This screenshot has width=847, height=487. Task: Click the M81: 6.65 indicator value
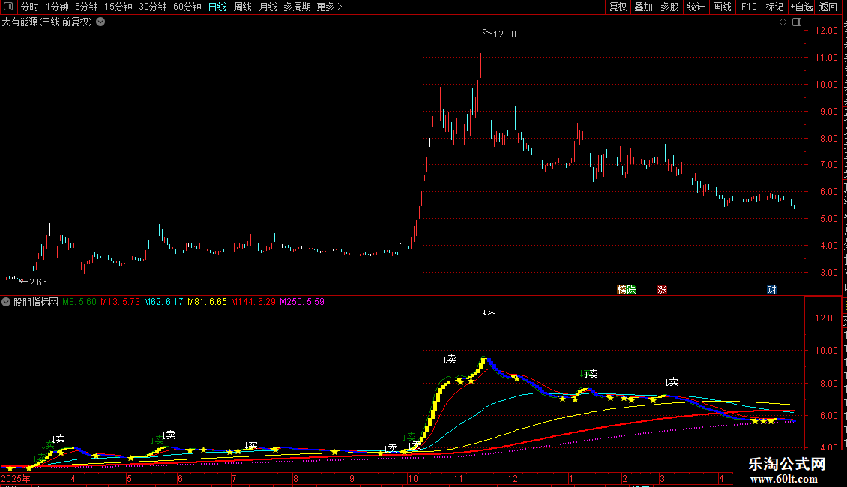[x=207, y=302]
